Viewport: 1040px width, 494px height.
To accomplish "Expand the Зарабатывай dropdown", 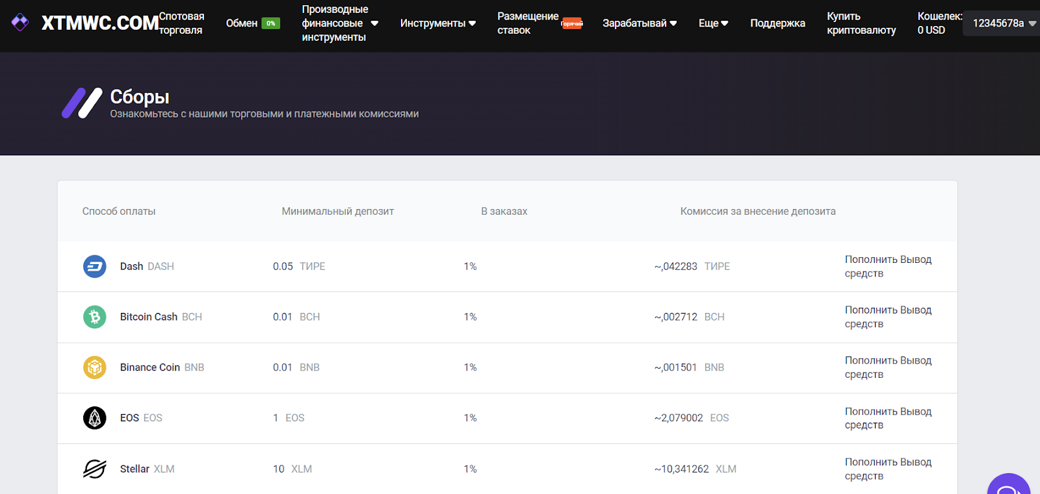I will [x=640, y=23].
